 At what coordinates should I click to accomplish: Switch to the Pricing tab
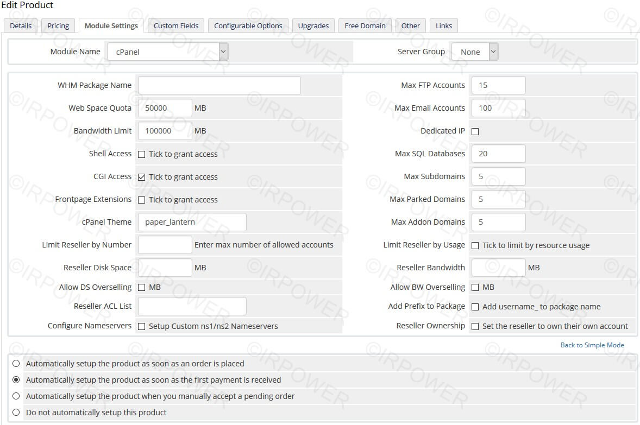coord(58,26)
